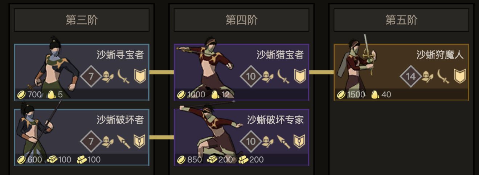479x175 pixels.
Task: Select the 第五阶 tier header
Action: point(401,20)
